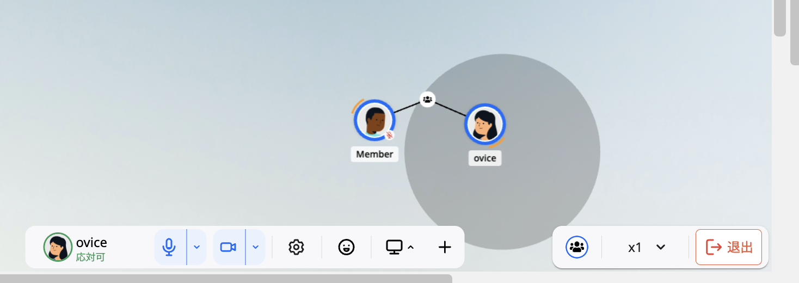The width and height of the screenshot is (799, 283).
Task: Click the ovice avatar in the space
Action: pyautogui.click(x=485, y=124)
